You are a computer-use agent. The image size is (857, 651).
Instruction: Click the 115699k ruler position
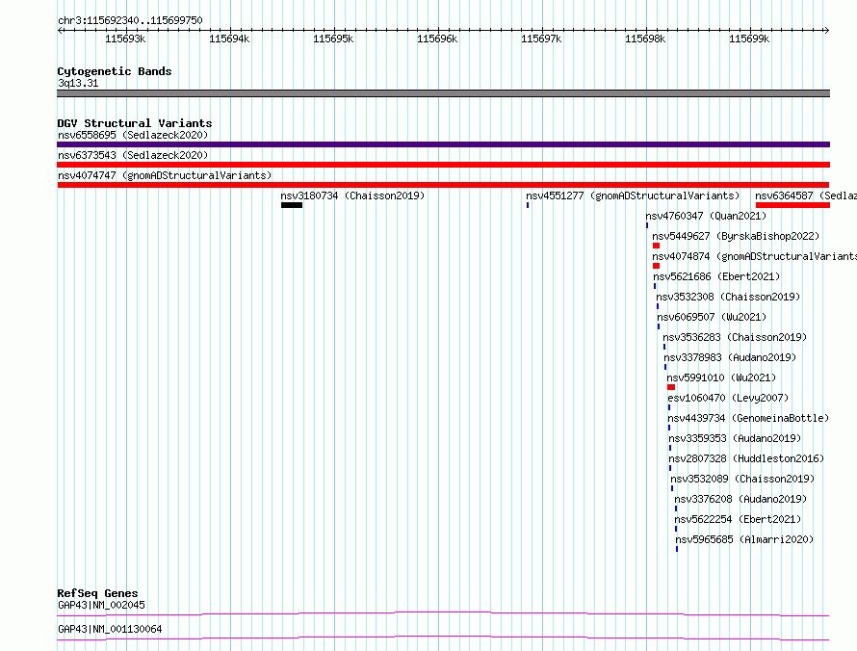coord(749,39)
